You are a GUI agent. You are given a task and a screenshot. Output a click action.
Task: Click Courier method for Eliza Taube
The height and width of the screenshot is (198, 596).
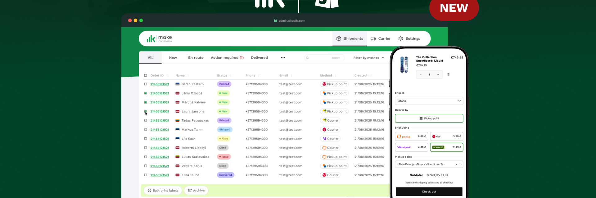tap(331, 175)
